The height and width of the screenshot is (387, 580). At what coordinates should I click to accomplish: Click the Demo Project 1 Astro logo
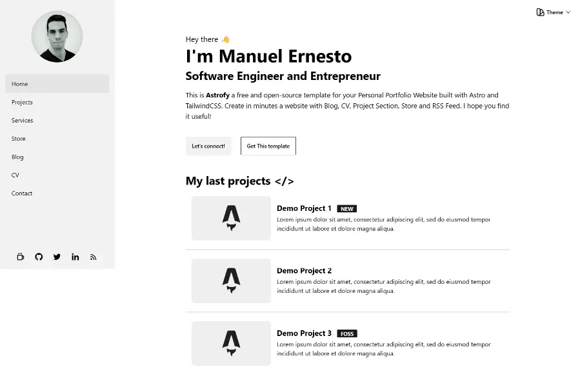coord(231,218)
